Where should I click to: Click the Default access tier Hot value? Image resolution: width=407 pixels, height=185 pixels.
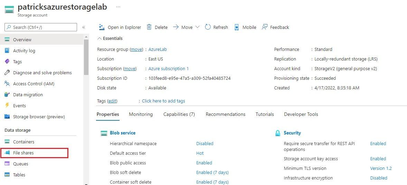click(200, 153)
